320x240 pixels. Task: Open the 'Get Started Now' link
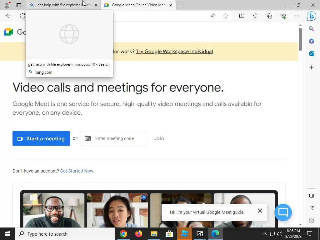point(77,171)
